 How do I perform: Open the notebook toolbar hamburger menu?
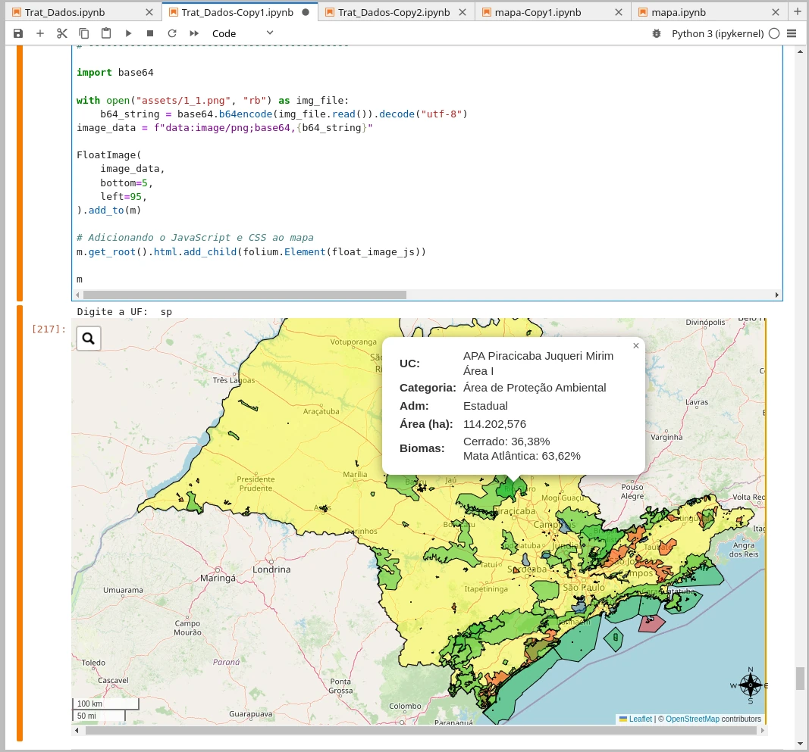(792, 33)
